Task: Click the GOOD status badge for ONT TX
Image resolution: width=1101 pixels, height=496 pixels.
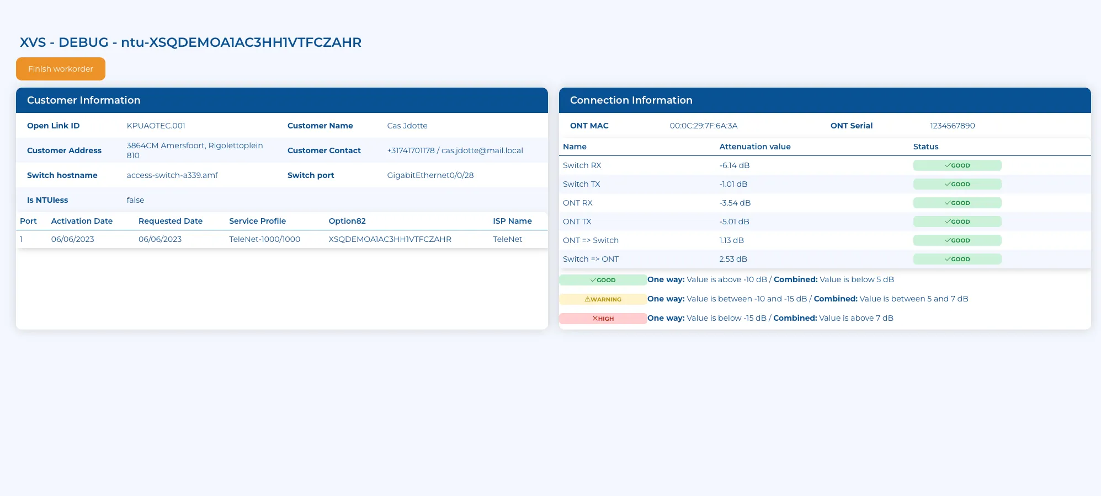Action: coord(957,222)
